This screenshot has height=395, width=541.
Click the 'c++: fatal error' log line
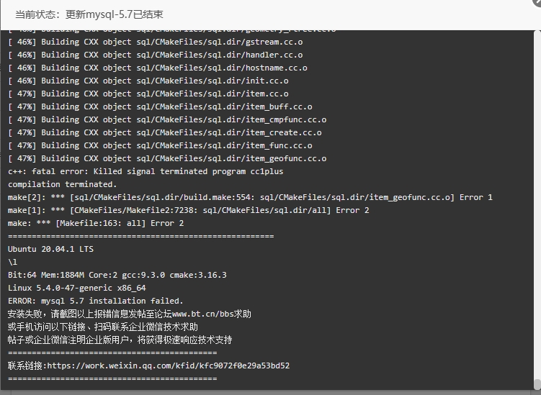[146, 171]
